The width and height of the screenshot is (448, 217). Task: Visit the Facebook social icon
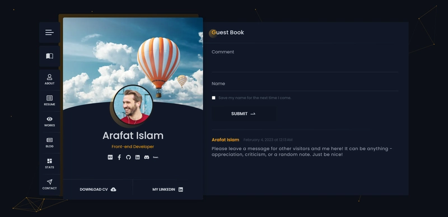pyautogui.click(x=119, y=157)
